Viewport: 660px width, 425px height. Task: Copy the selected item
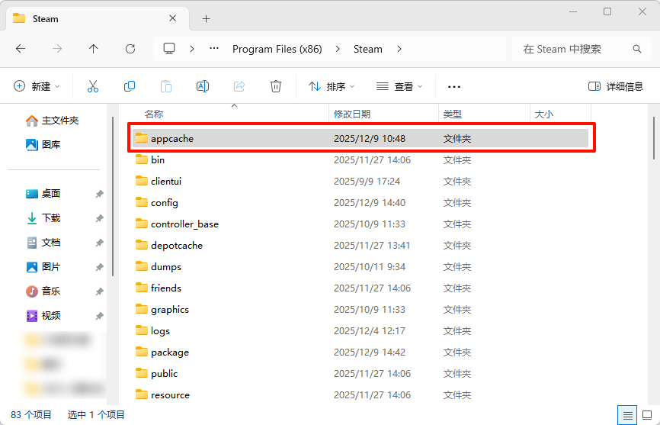130,86
